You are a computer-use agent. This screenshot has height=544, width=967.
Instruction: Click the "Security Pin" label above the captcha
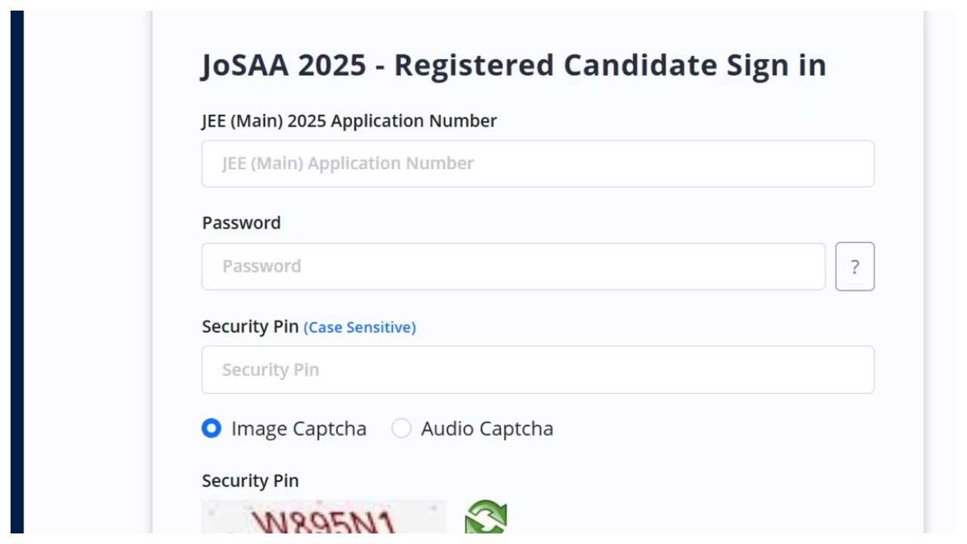pyautogui.click(x=250, y=481)
